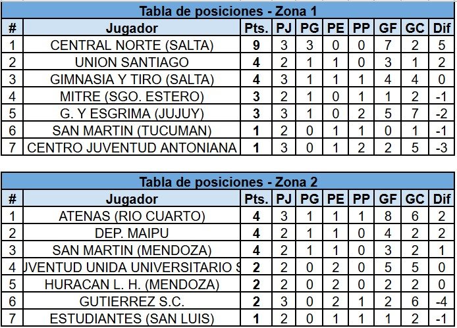Select the SAN MARTIN (TUCUMAN) cell
457x328 pixels.
click(x=132, y=131)
